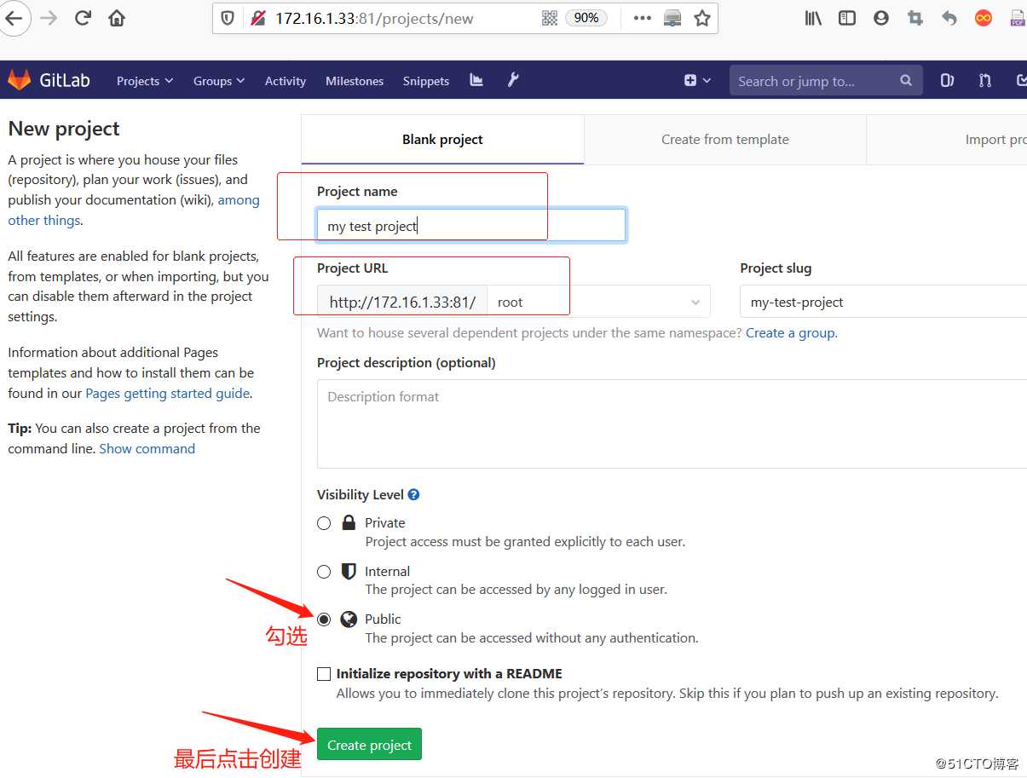Click the Show command link
This screenshot has width=1027, height=778.
(147, 448)
